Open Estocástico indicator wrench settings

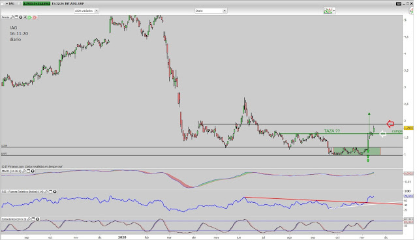pos(29,219)
